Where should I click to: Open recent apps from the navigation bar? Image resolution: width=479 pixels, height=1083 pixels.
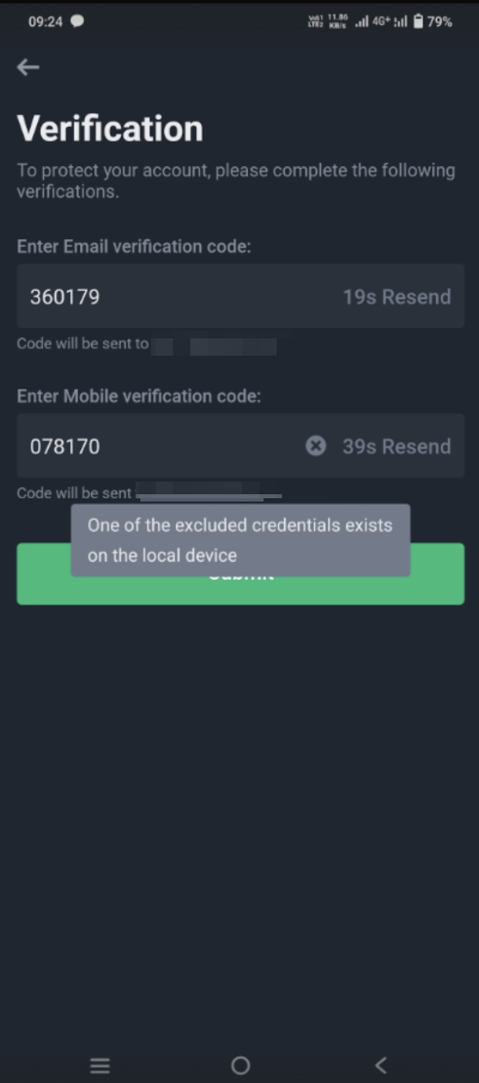coord(100,1065)
